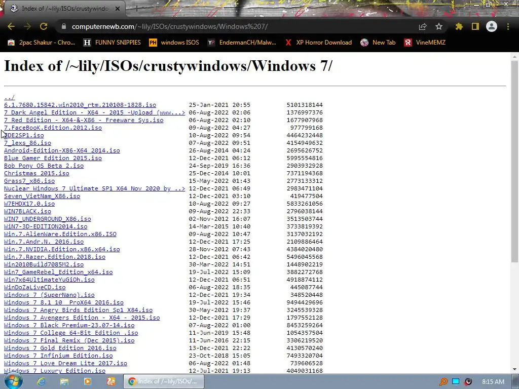Open Win7x64UltimateYuGiOh.iso link
519x389 pixels.
pos(49,280)
